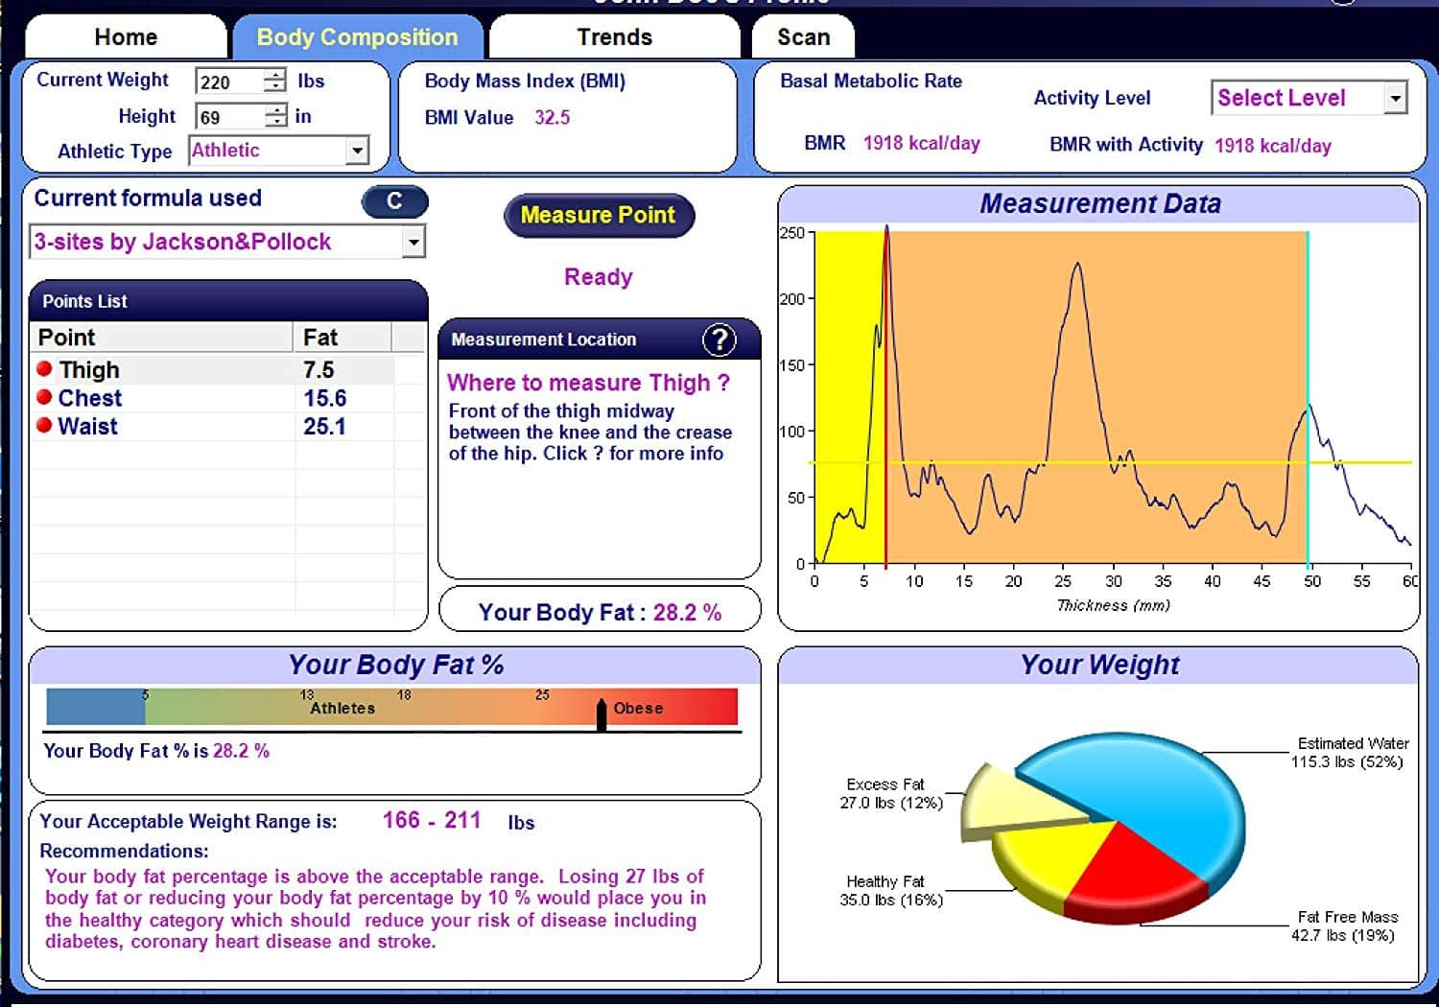Go to the Scan tab
1439x1007 pixels.
(803, 37)
